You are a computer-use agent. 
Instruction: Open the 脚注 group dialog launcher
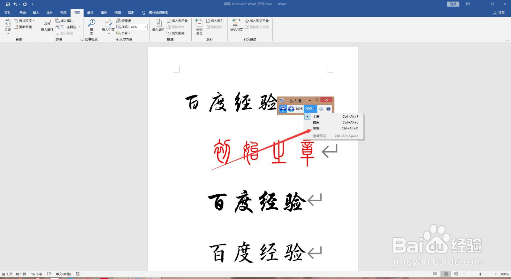pos(82,40)
